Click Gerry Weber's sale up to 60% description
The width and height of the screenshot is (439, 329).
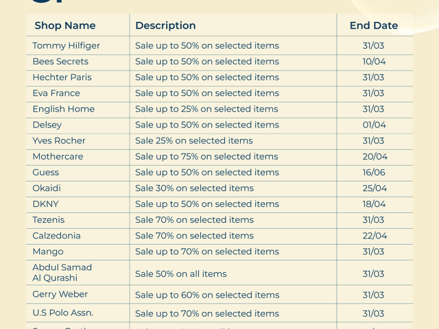coord(207,295)
